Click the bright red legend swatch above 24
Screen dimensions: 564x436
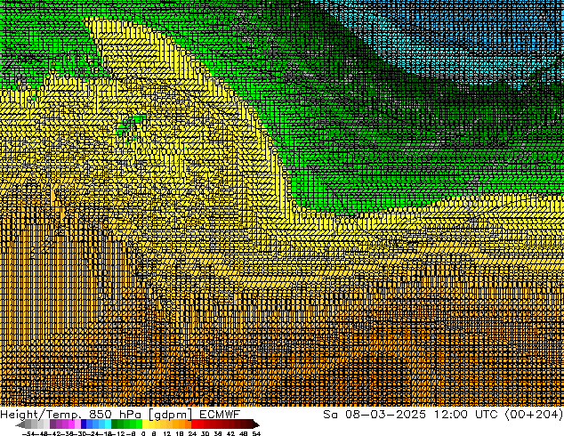coord(194,424)
